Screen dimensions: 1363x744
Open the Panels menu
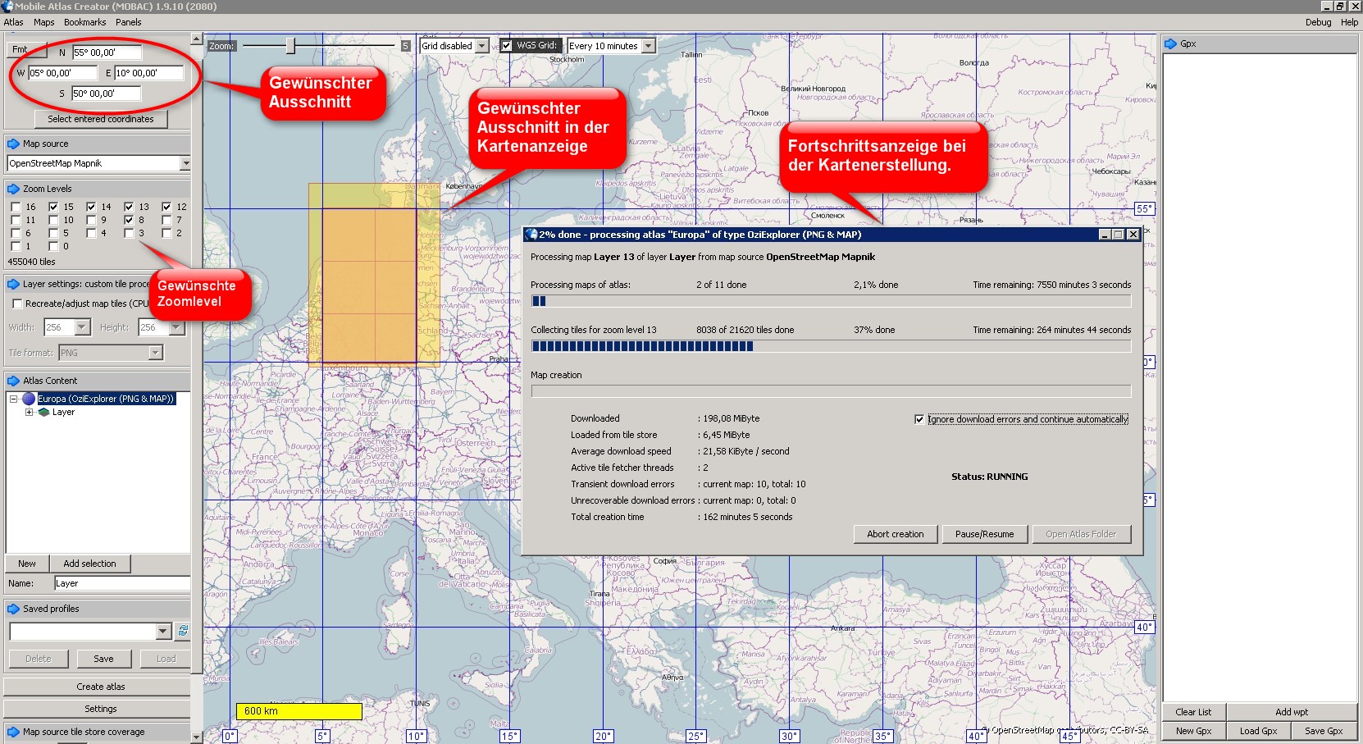[x=128, y=22]
